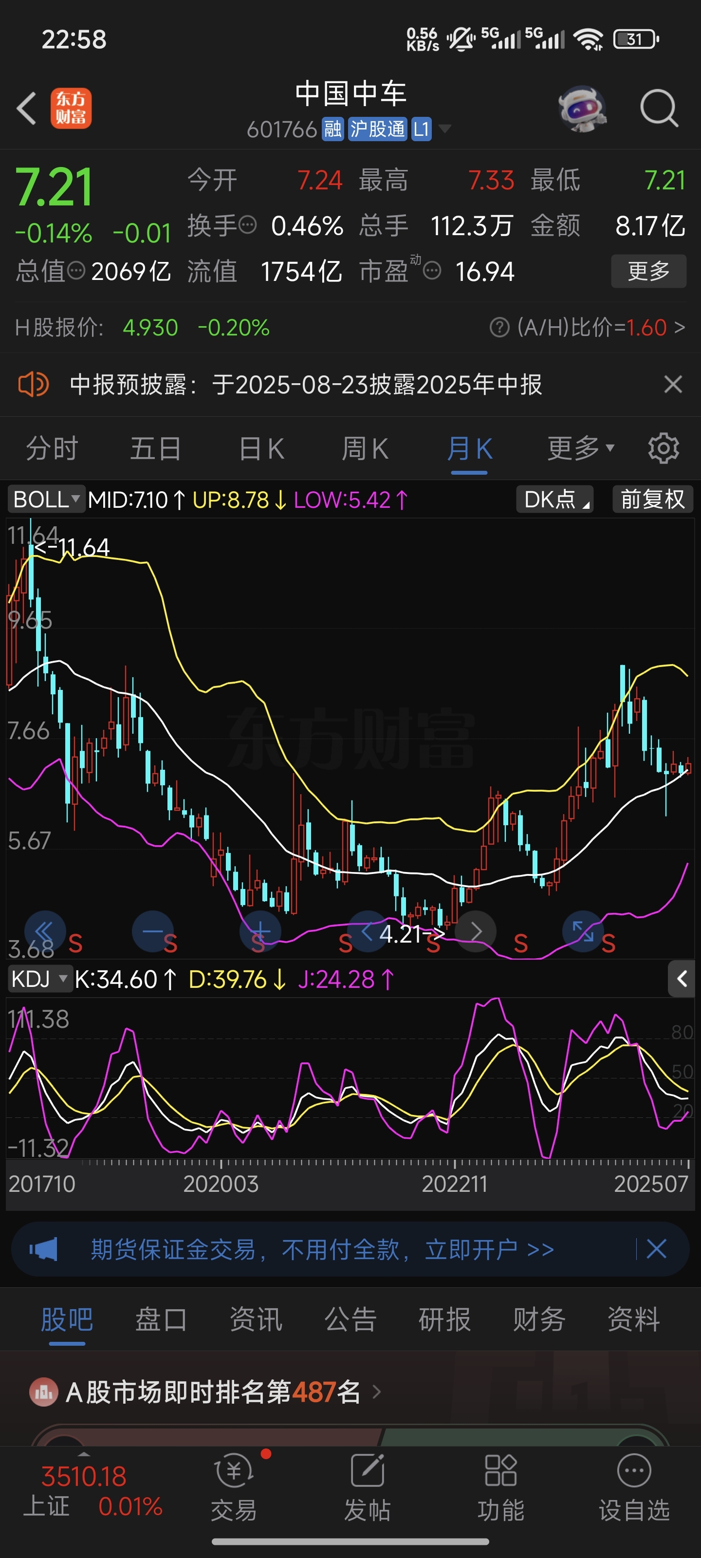Tap the 总值 info circle icon
Image resolution: width=701 pixels, height=1558 pixels.
[x=76, y=270]
